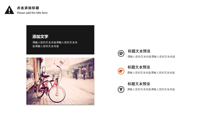Click the 添加文字 white heading
The height and width of the screenshot is (119, 212).
click(x=40, y=36)
